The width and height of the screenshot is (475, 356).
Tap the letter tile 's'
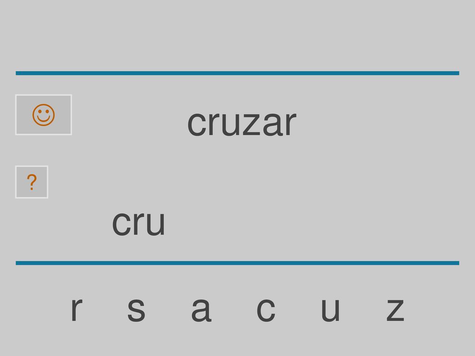click(136, 310)
